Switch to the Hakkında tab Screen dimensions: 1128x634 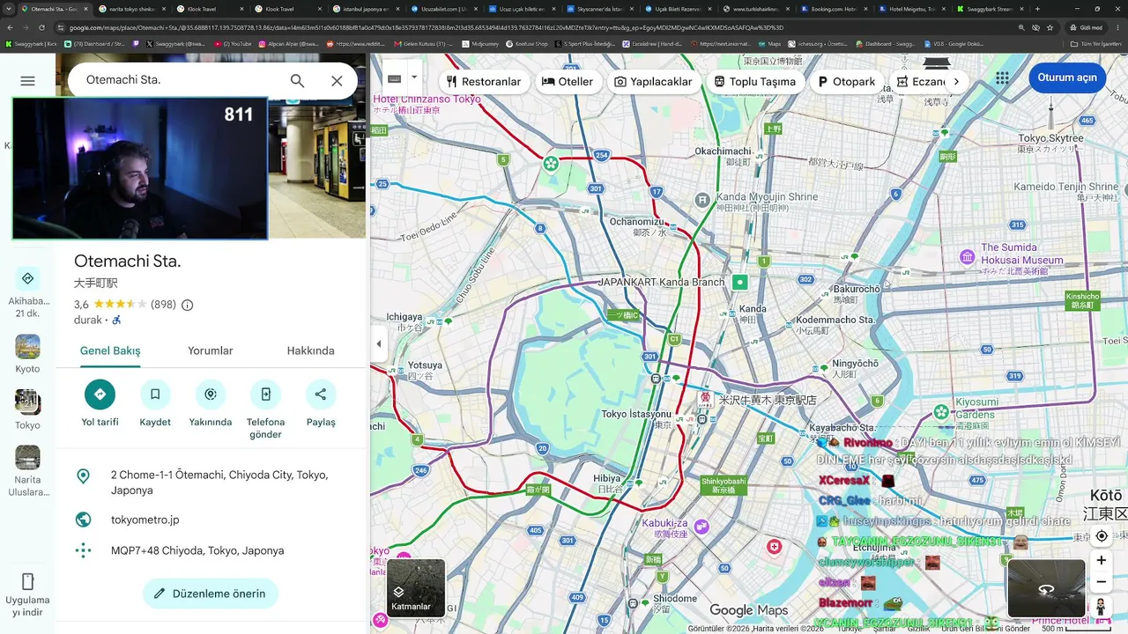(311, 350)
